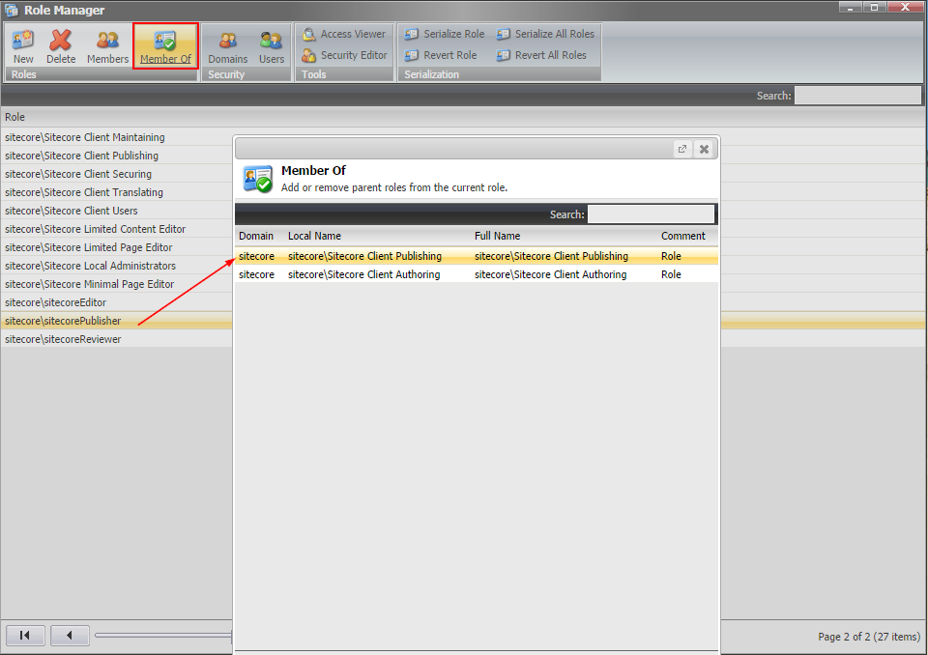Click Revert Role
The height and width of the screenshot is (655, 928).
pos(441,56)
